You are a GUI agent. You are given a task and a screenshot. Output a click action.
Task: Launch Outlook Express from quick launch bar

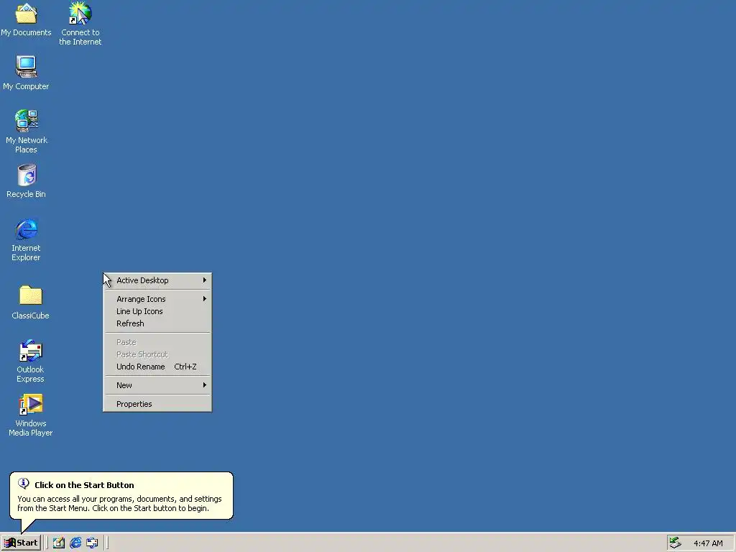coord(92,543)
